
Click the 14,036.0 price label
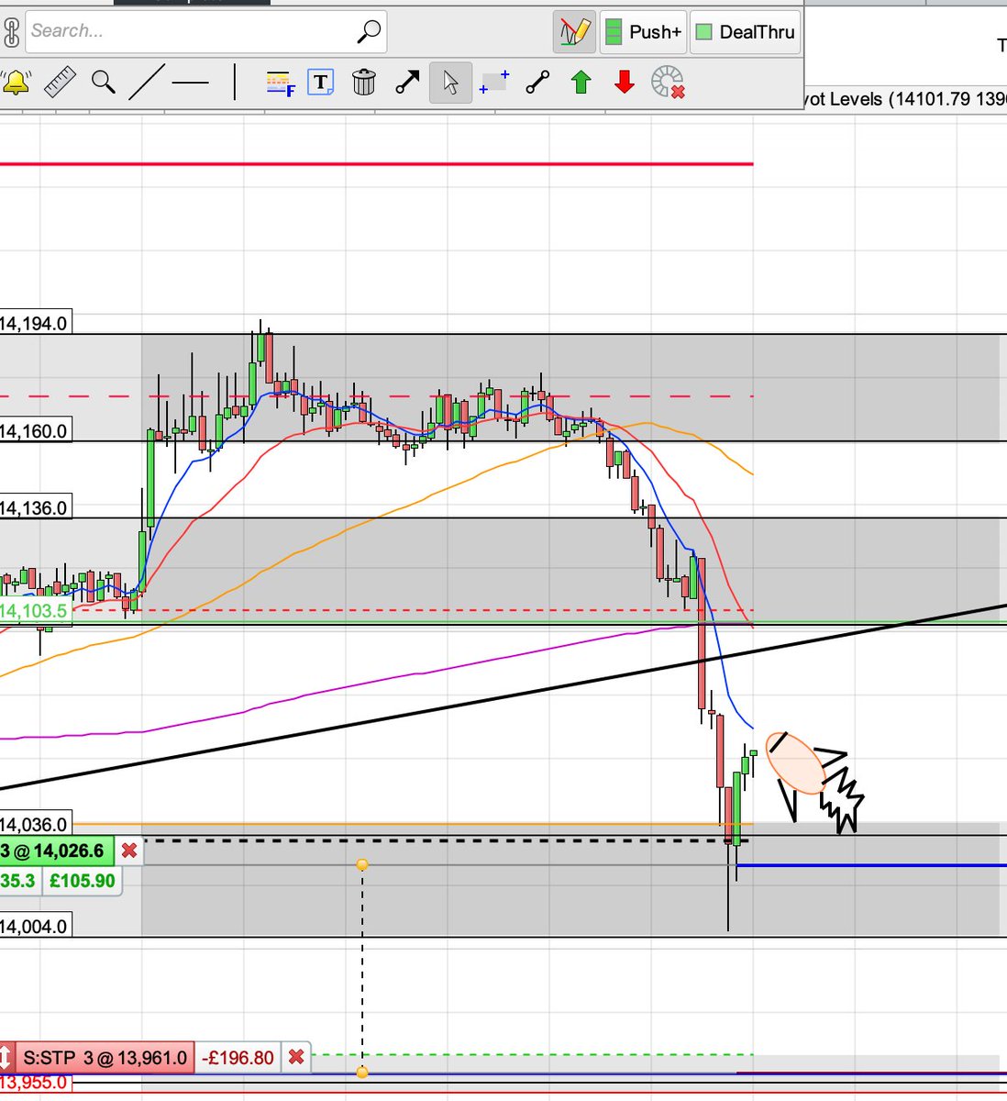point(35,824)
